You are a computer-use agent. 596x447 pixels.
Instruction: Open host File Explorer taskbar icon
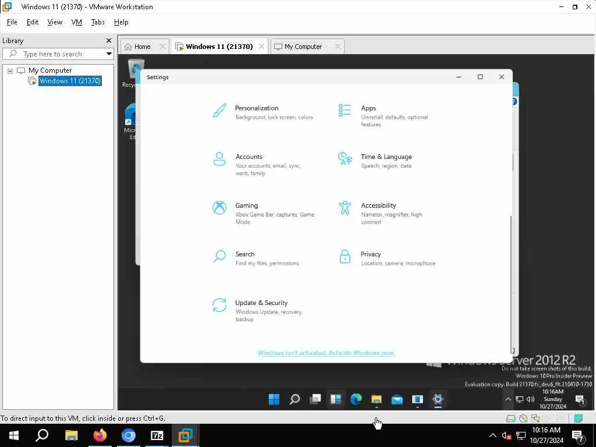[72, 435]
